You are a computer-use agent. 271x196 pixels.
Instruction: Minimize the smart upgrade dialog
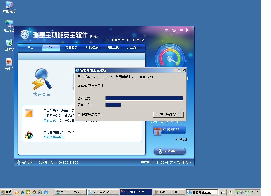click(x=175, y=70)
